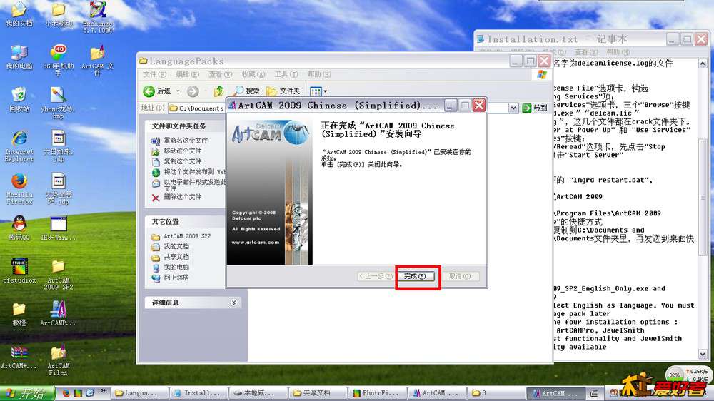Select IE8-Win... desktop icon
714x401 pixels.
59,228
